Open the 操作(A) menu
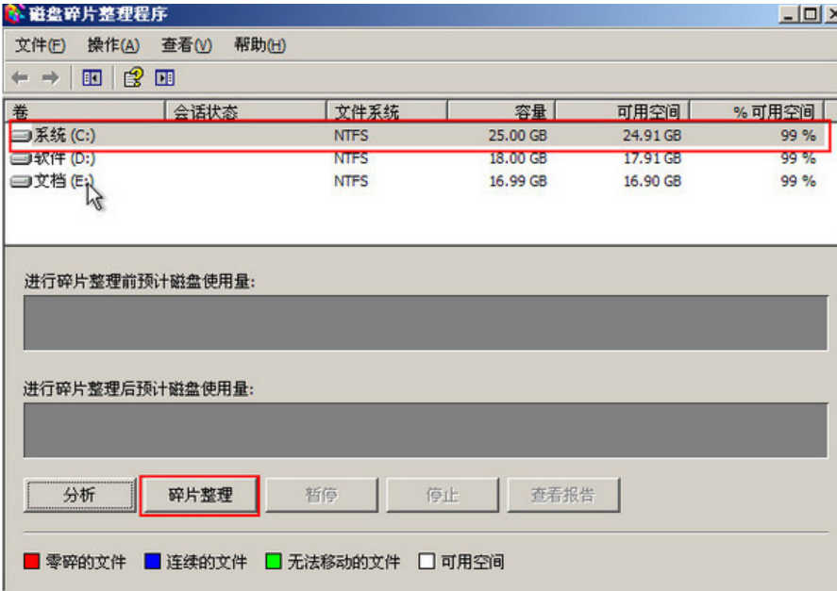The width and height of the screenshot is (837, 591). click(113, 45)
